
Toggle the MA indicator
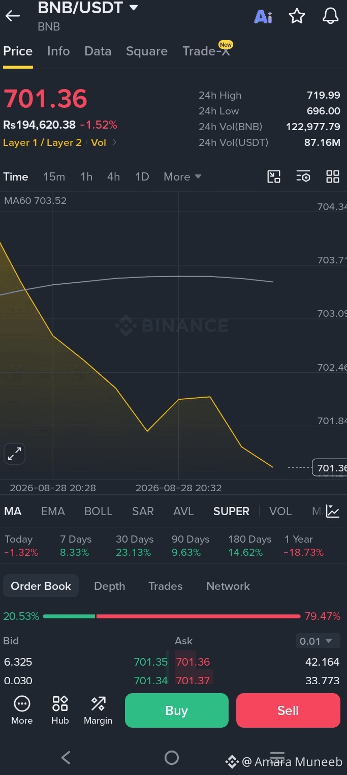[x=13, y=511]
